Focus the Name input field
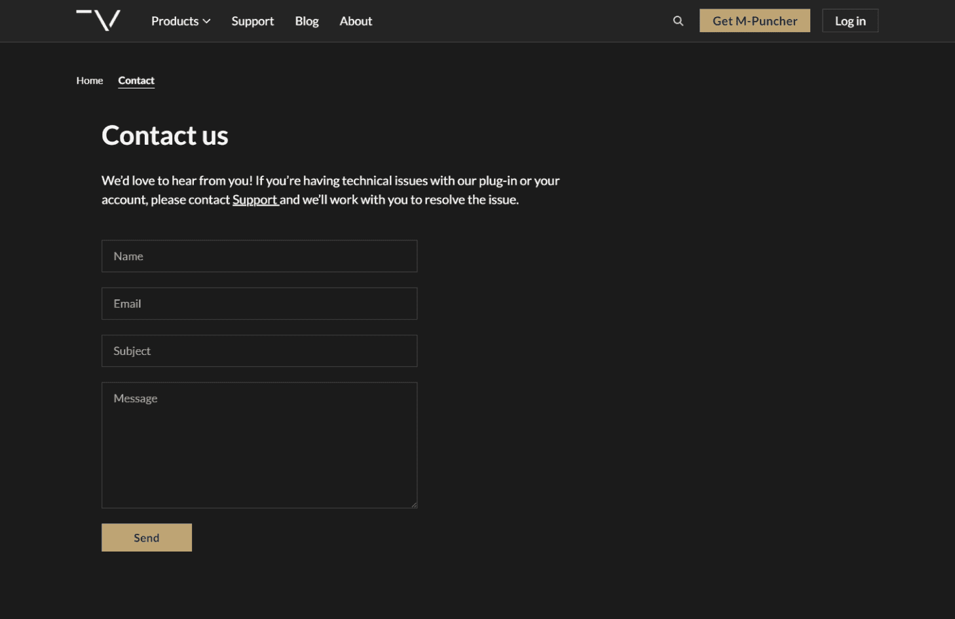Viewport: 955px width, 619px height. click(259, 256)
